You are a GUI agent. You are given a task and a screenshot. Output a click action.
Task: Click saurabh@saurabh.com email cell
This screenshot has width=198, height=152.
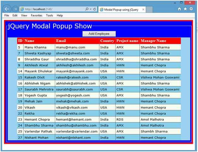[77, 89]
